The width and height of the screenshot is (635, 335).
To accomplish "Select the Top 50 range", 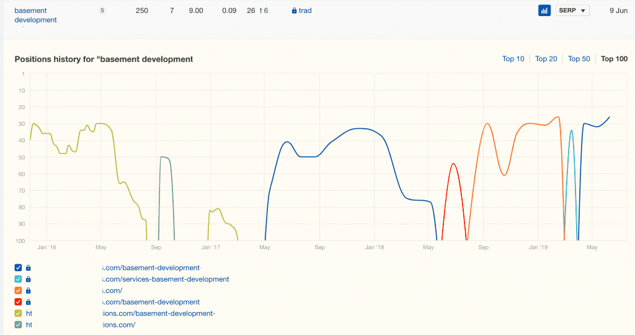I will click(579, 59).
